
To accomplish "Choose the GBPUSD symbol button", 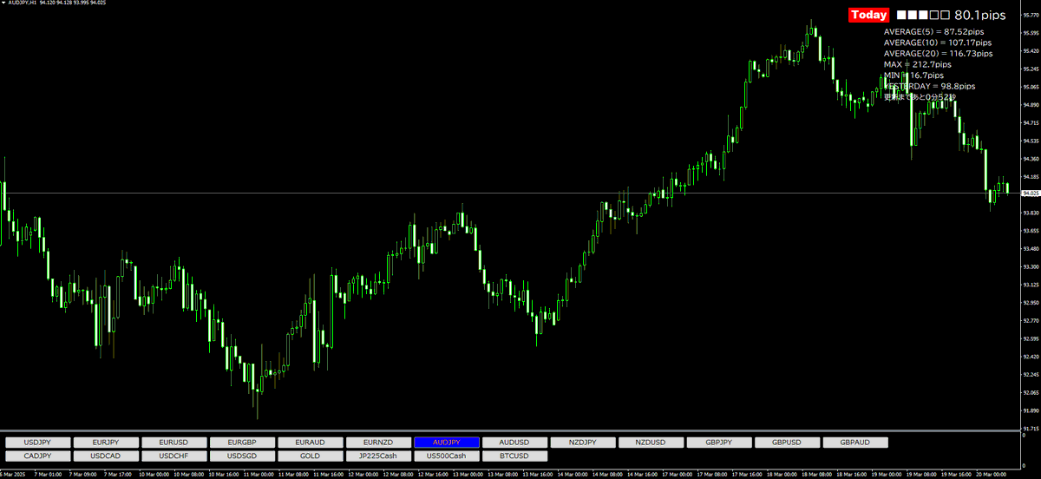I will (x=787, y=442).
